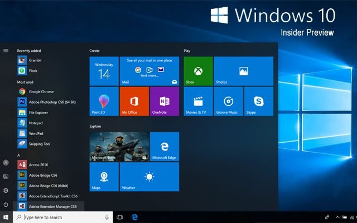Viewport: 357px width, 223px height.
Task: Open the calendar tile showing Wednesday 14
Action: tap(104, 71)
